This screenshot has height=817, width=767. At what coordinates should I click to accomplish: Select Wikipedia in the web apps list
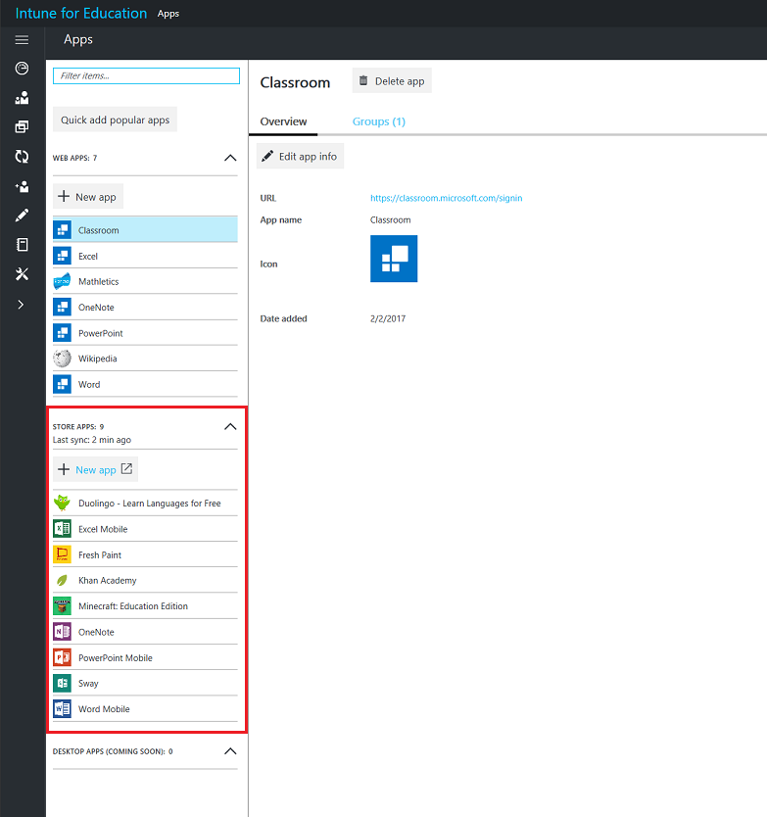click(x=145, y=359)
